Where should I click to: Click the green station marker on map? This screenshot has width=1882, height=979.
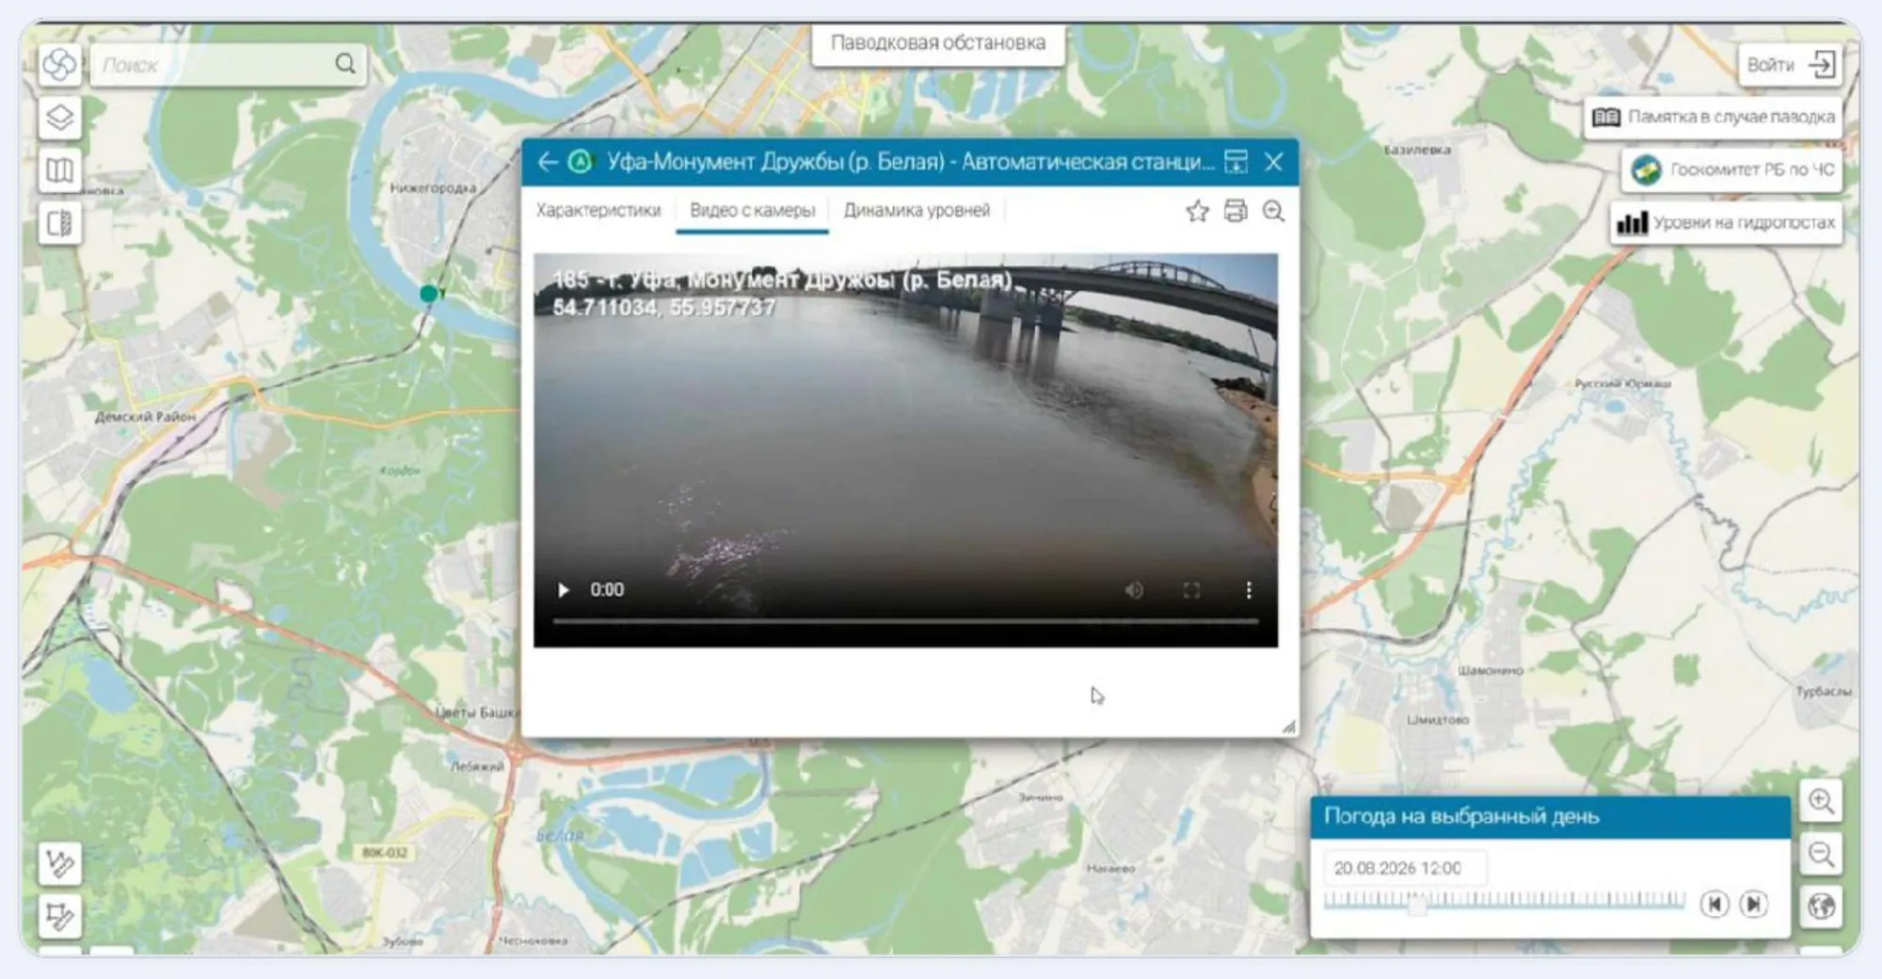click(x=429, y=294)
